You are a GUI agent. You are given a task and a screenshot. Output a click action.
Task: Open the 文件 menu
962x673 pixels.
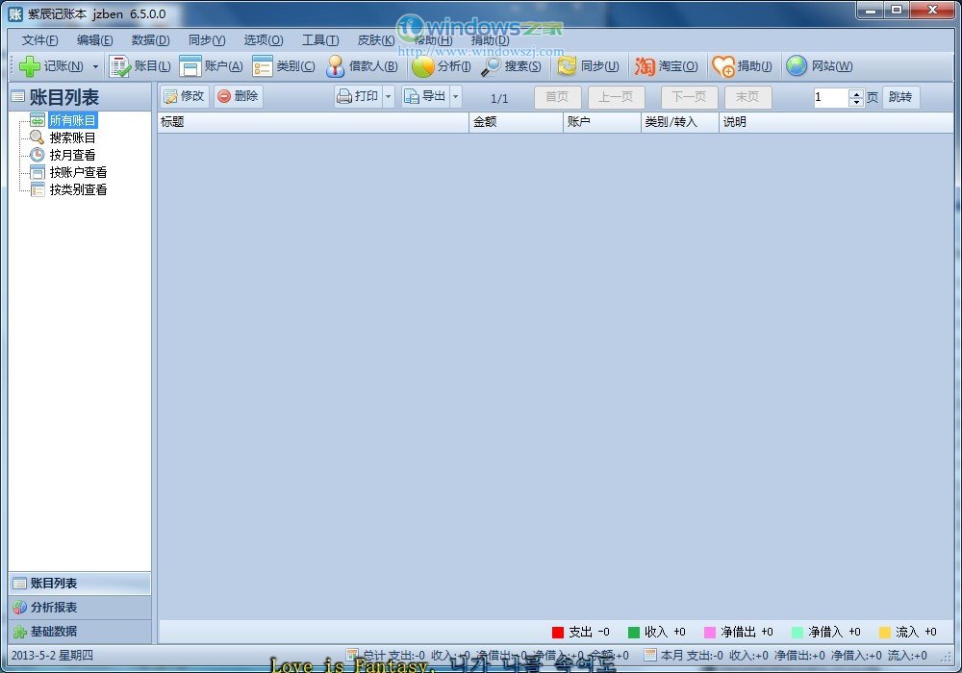tap(39, 40)
